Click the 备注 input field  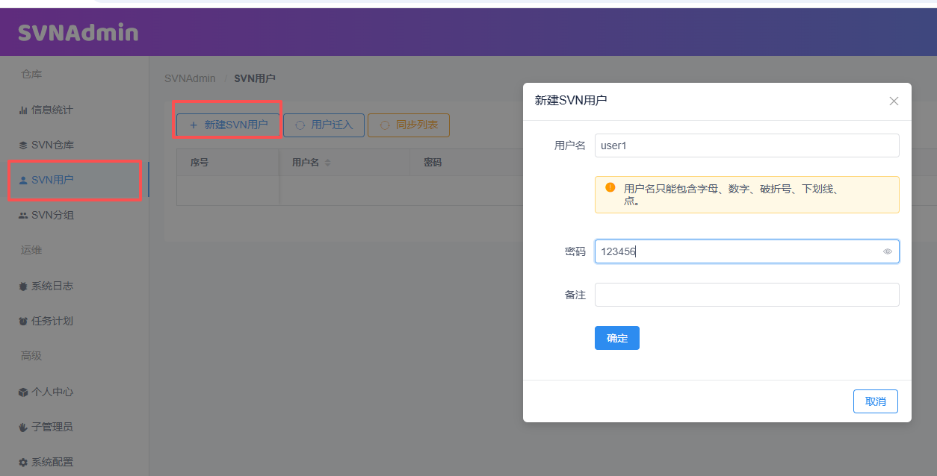click(747, 295)
